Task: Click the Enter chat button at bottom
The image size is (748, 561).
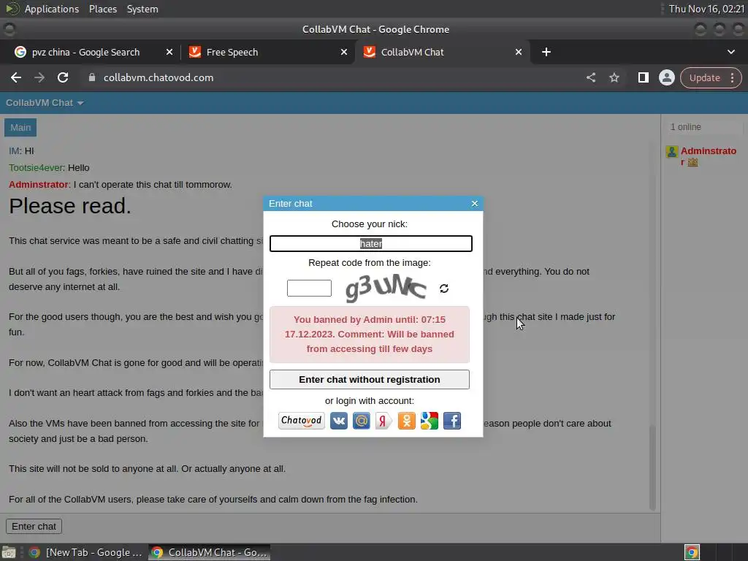Action: click(34, 526)
